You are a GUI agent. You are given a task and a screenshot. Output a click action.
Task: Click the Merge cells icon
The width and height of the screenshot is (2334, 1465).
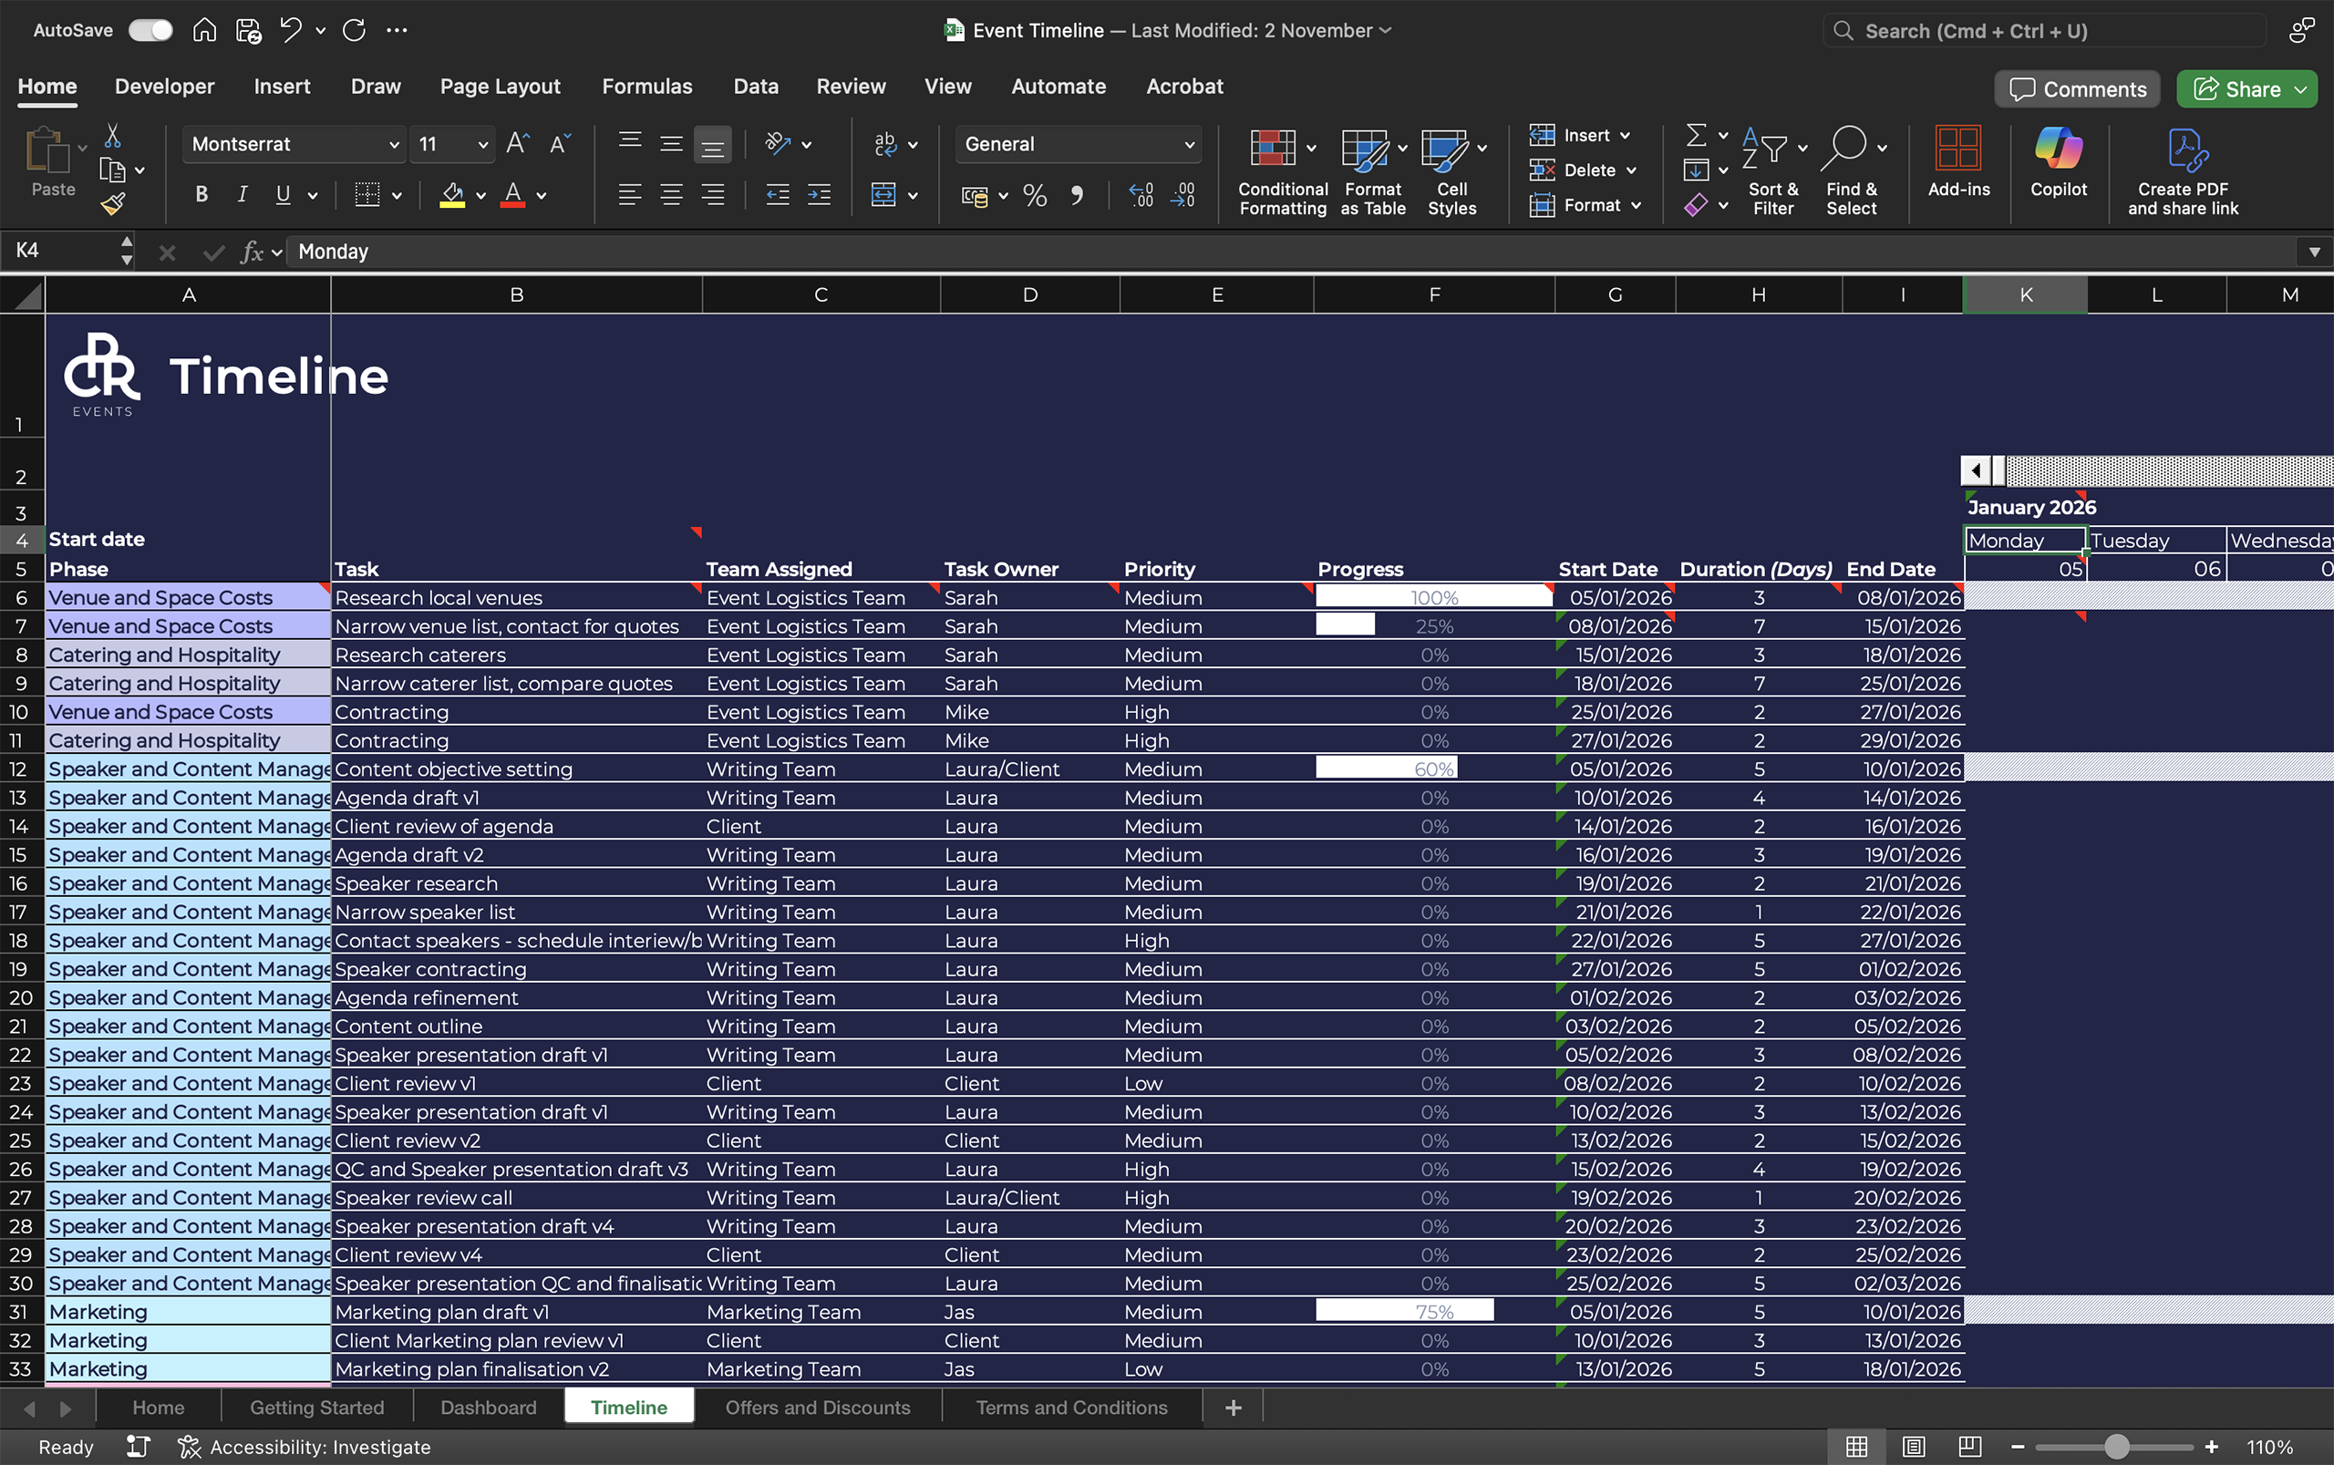(x=883, y=195)
